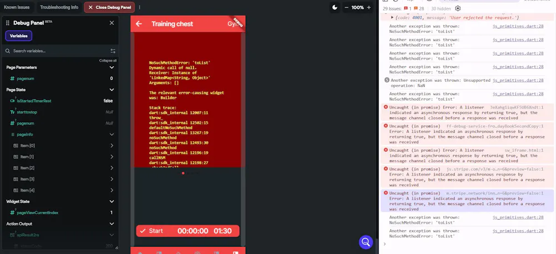This screenshot has height=254, width=556.
Task: Click the console prompt input line at the bottom
Action: click(x=466, y=244)
